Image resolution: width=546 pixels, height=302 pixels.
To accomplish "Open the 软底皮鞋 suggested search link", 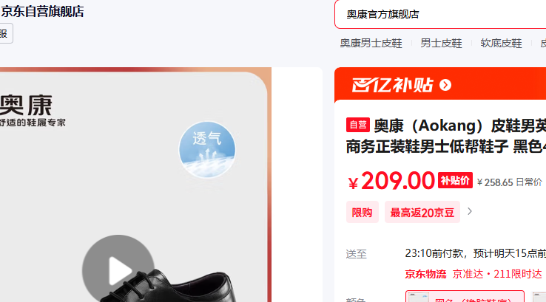I will [x=501, y=43].
